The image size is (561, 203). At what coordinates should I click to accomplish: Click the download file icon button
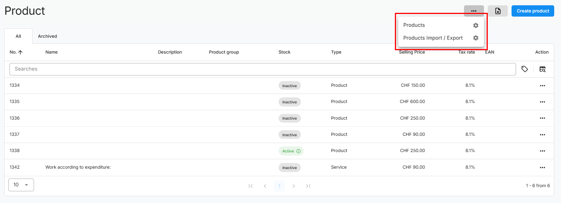click(498, 11)
